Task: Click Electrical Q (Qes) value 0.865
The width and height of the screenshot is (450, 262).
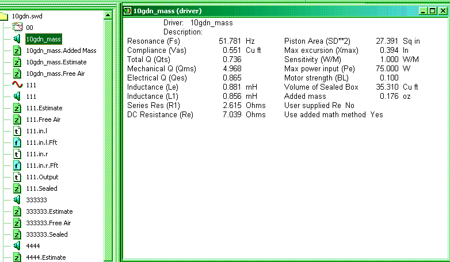Action: [232, 78]
